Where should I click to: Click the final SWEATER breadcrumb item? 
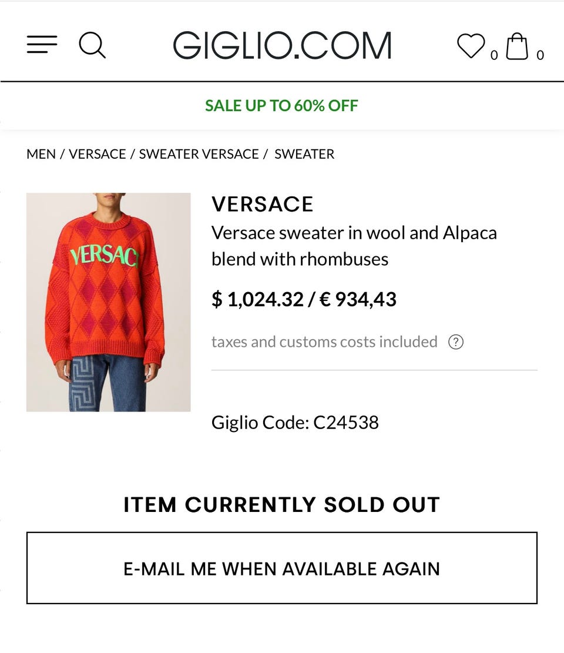point(304,154)
